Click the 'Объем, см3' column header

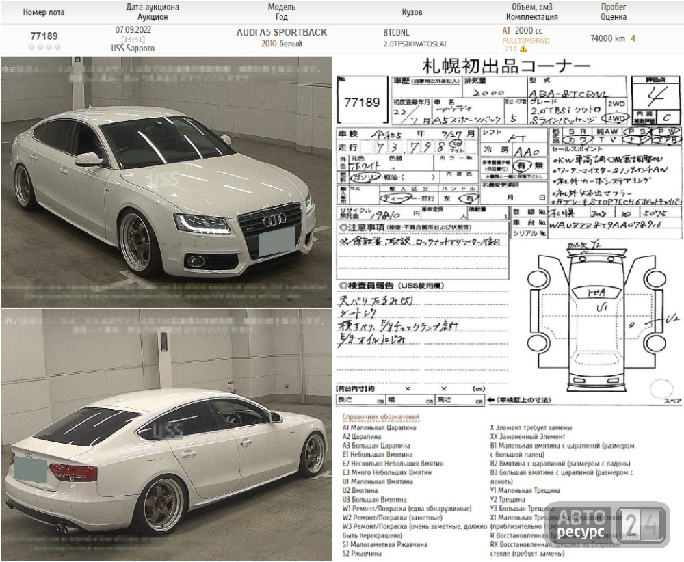(x=531, y=7)
